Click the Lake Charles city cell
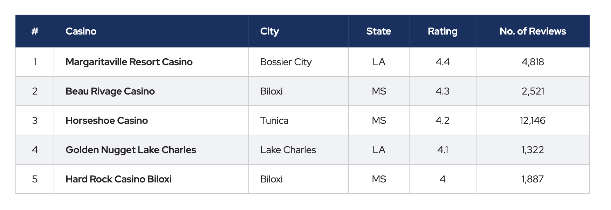This screenshot has width=611, height=210. (288, 150)
